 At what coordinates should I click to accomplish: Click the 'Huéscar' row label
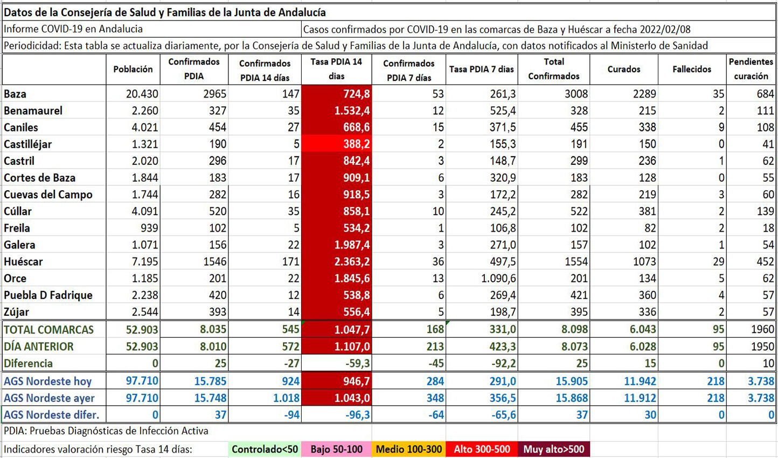(x=24, y=262)
